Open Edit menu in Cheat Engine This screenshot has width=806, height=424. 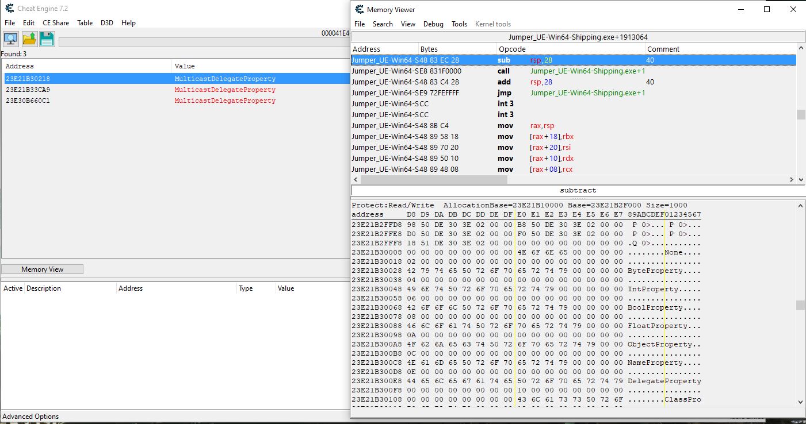click(29, 23)
